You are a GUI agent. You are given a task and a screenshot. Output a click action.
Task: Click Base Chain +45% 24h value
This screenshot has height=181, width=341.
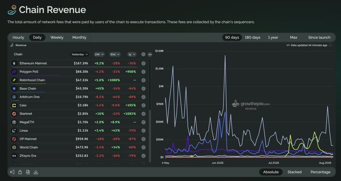100,88
